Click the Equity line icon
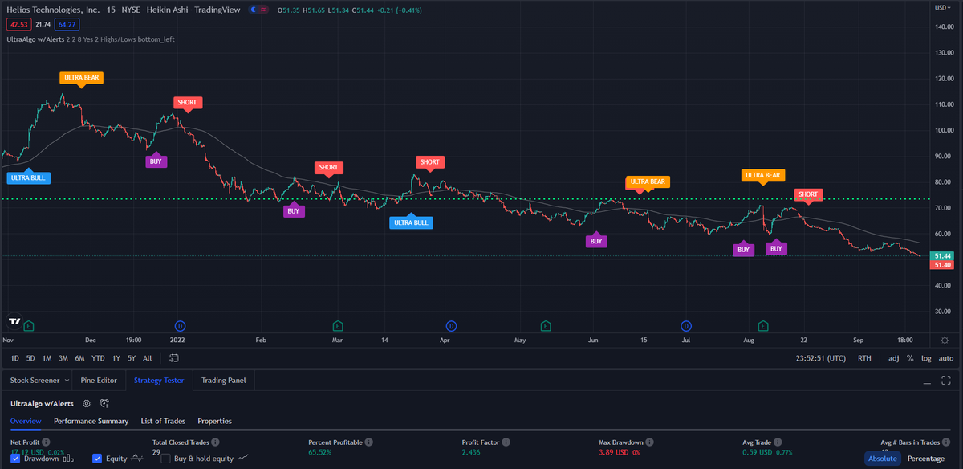This screenshot has height=469, width=963. pos(136,459)
